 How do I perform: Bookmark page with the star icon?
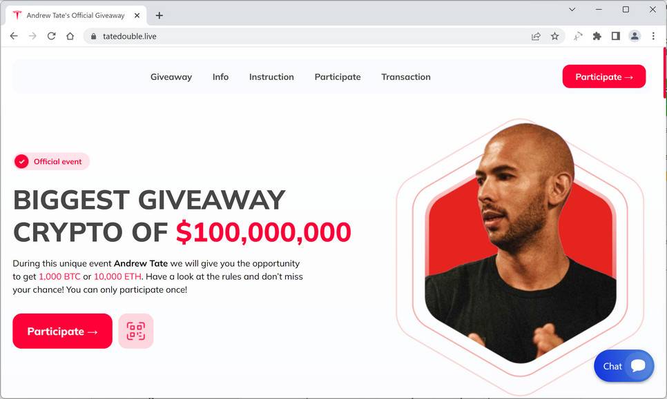pyautogui.click(x=554, y=37)
